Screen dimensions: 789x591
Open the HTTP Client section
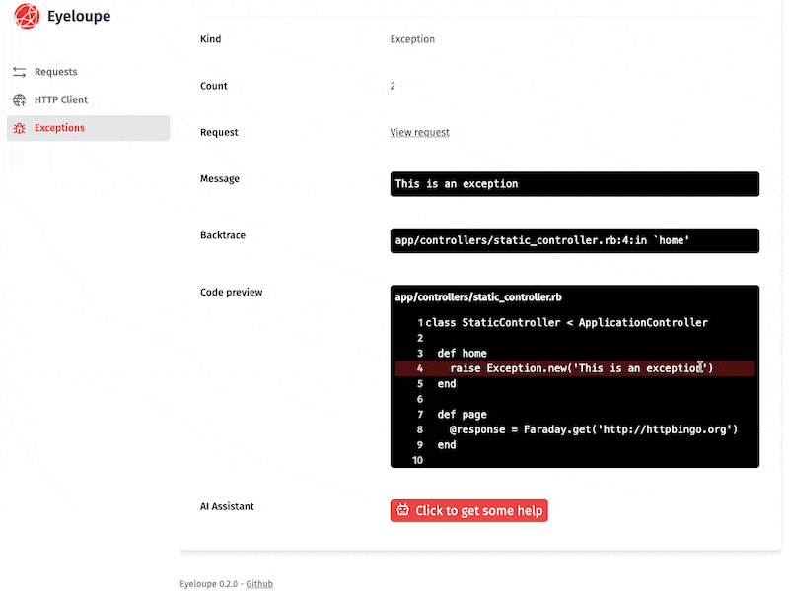pos(62,99)
